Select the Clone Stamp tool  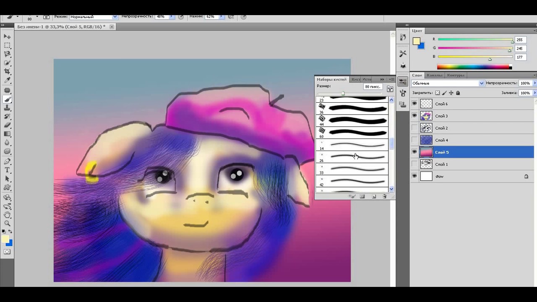tap(7, 108)
